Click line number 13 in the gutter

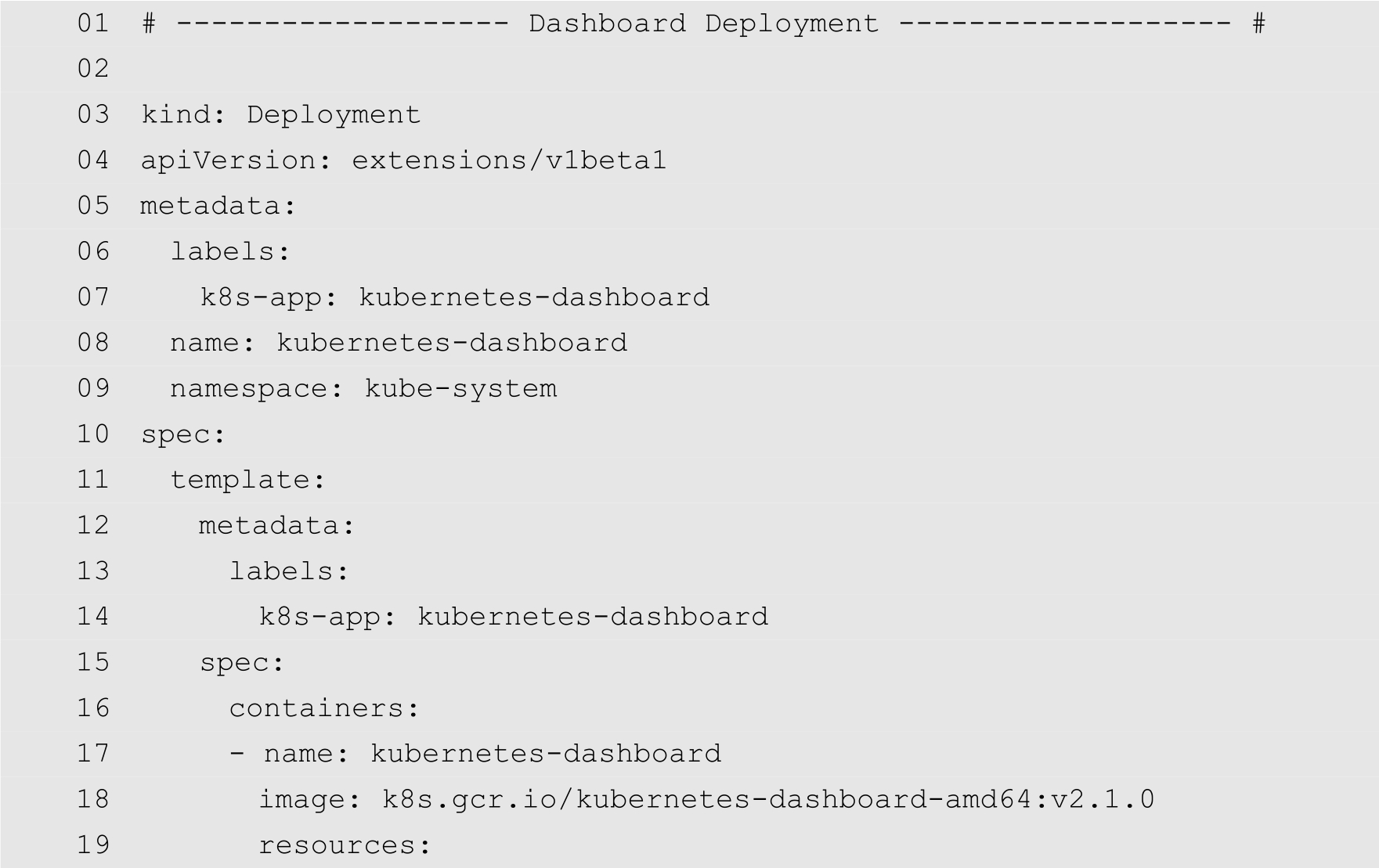[x=93, y=571]
